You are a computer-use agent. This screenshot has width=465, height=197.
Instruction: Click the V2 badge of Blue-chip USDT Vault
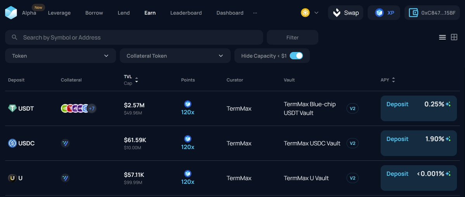[x=353, y=108]
